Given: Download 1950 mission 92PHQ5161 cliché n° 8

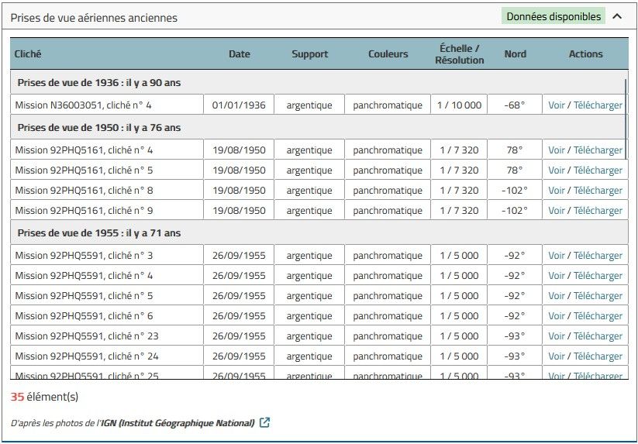Looking at the screenshot, I should [598, 191].
